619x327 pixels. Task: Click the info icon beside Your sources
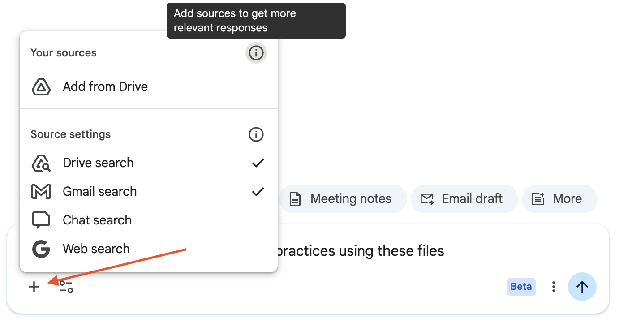pyautogui.click(x=256, y=53)
